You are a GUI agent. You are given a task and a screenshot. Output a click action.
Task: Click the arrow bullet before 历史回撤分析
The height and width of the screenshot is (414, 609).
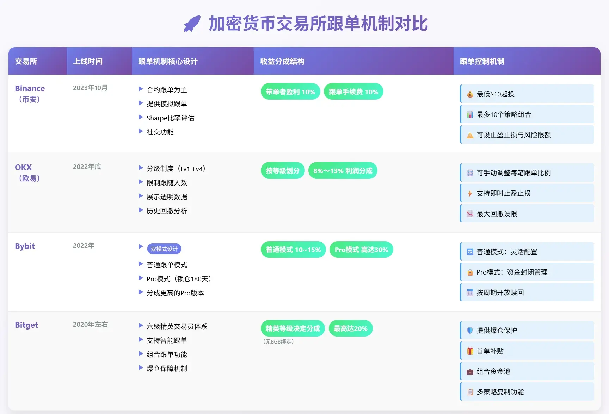point(141,210)
